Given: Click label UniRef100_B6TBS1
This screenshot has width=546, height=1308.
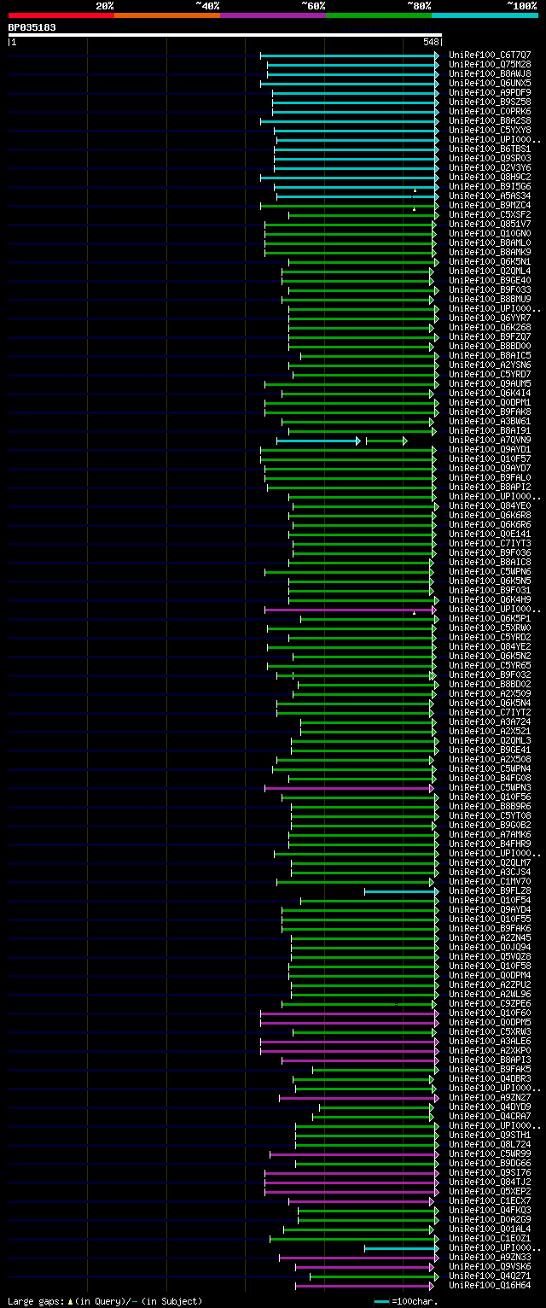Looking at the screenshot, I should tap(490, 149).
